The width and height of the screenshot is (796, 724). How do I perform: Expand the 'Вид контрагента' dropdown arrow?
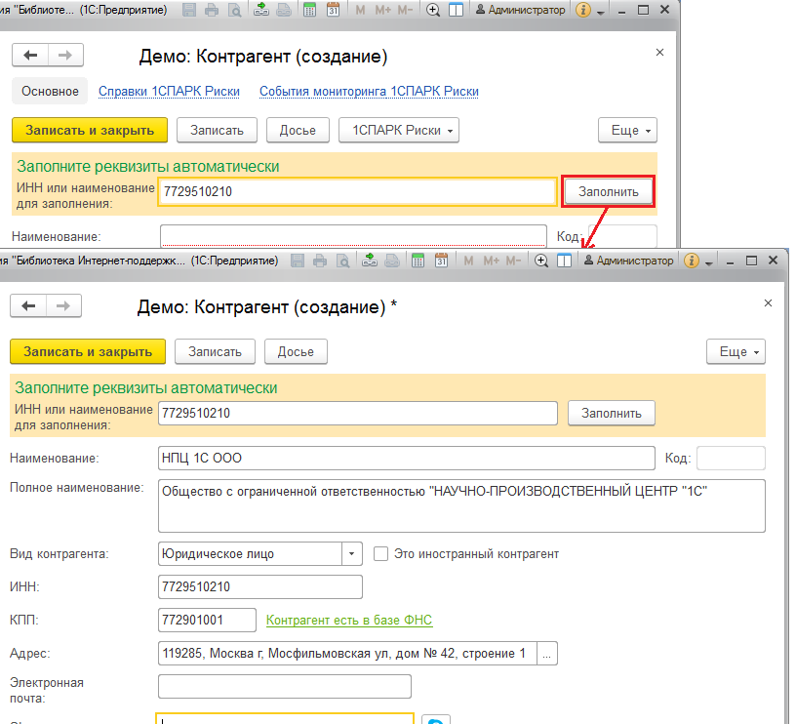tap(351, 553)
